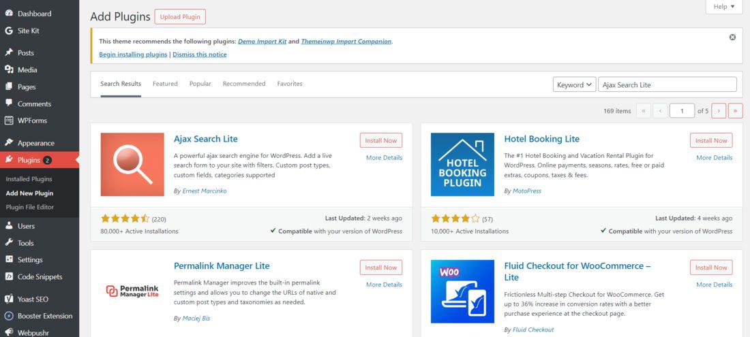Click Begin installing plugins link
The width and height of the screenshot is (750, 337).
133,54
